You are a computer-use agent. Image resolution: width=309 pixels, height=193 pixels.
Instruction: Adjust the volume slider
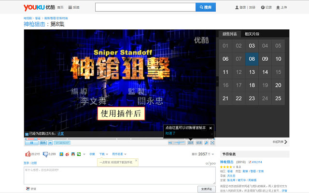point(179,143)
